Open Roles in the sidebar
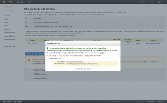The image size is (167, 103). tap(6, 26)
